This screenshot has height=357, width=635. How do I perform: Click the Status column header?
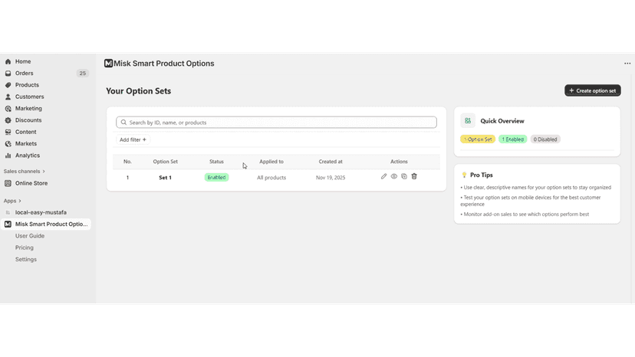[x=217, y=162]
